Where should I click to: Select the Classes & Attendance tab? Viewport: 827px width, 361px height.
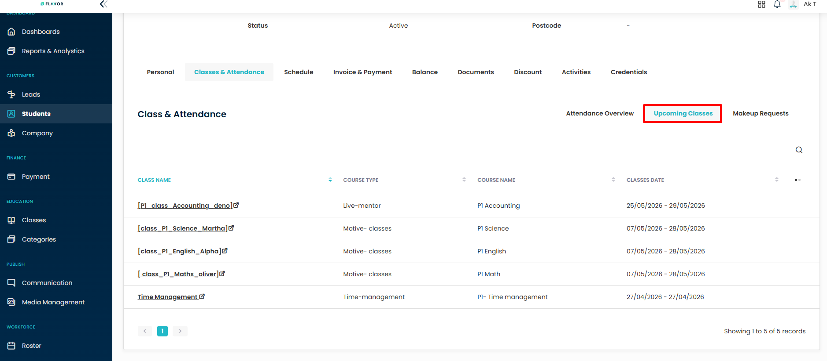coord(229,72)
